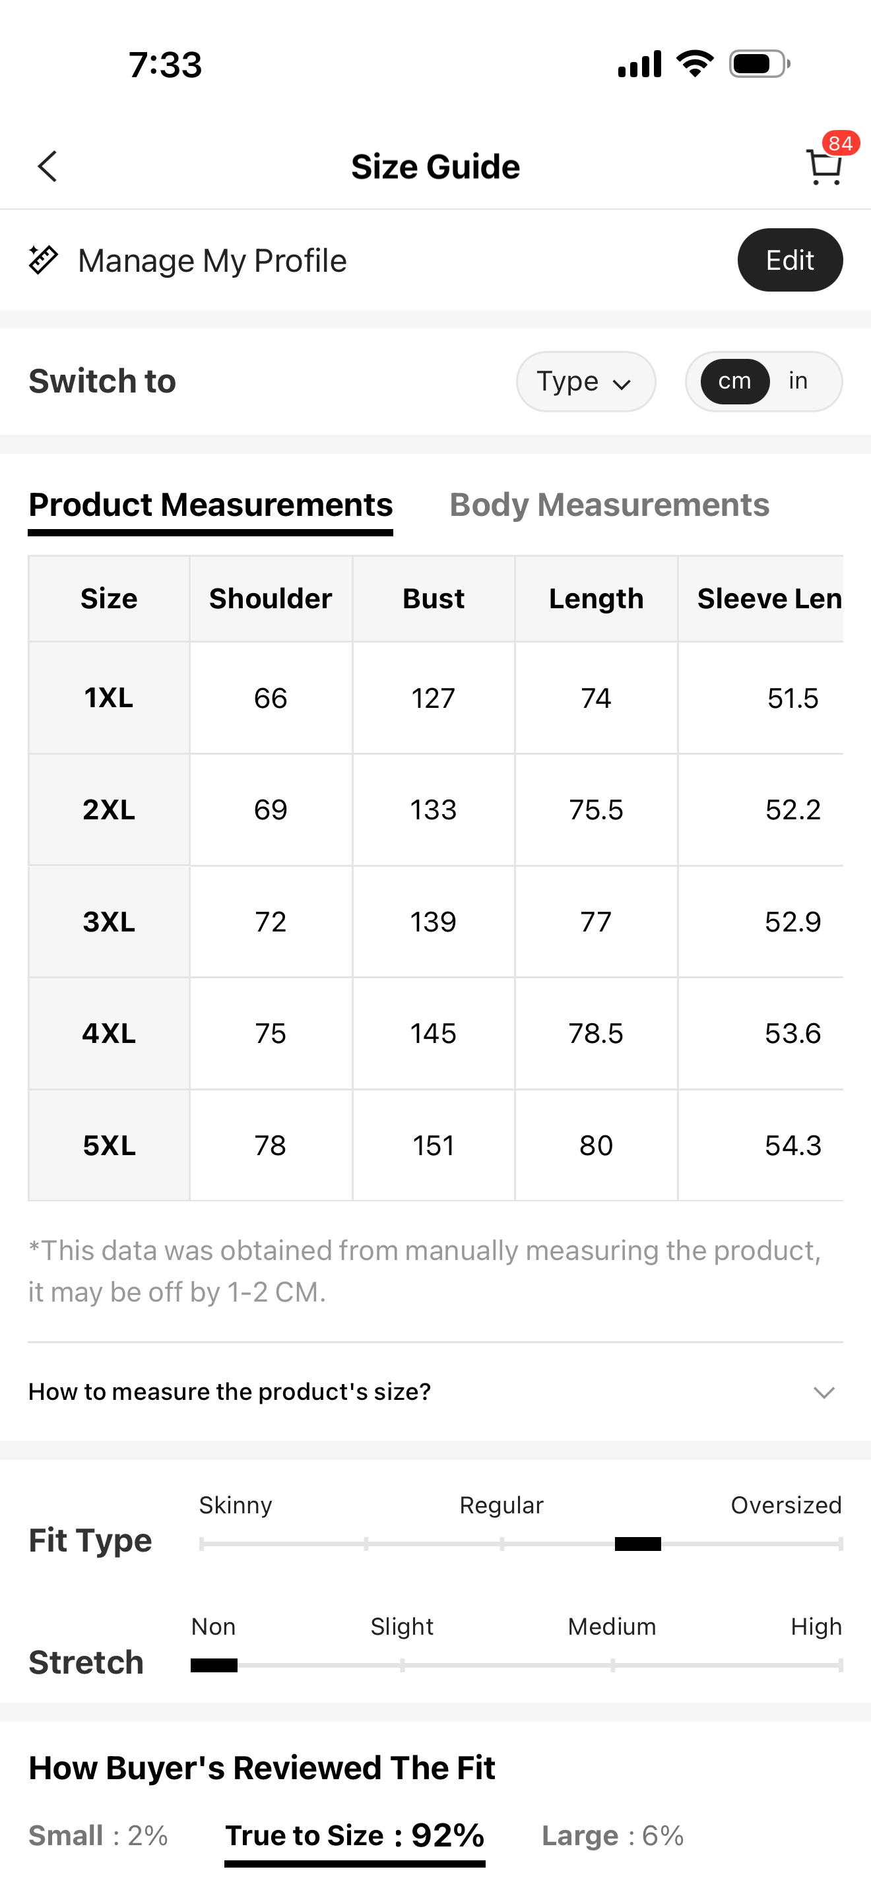This screenshot has width=871, height=1892.
Task: Select Product Measurements tab
Action: (210, 505)
